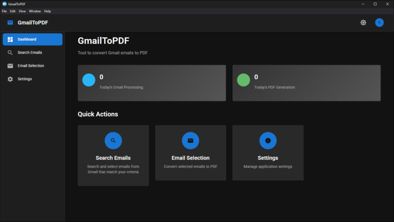Click the green PDF Generation indicator circle
Screen dimensions: 394x222
[244, 80]
